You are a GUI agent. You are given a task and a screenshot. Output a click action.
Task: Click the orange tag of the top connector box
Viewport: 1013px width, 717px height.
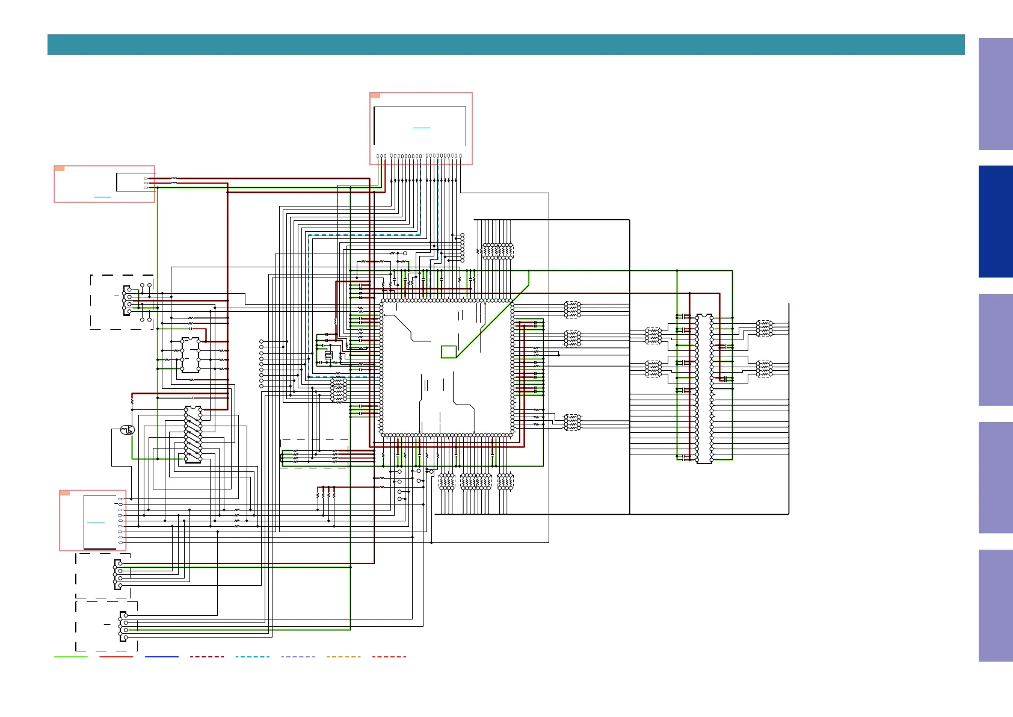point(375,95)
